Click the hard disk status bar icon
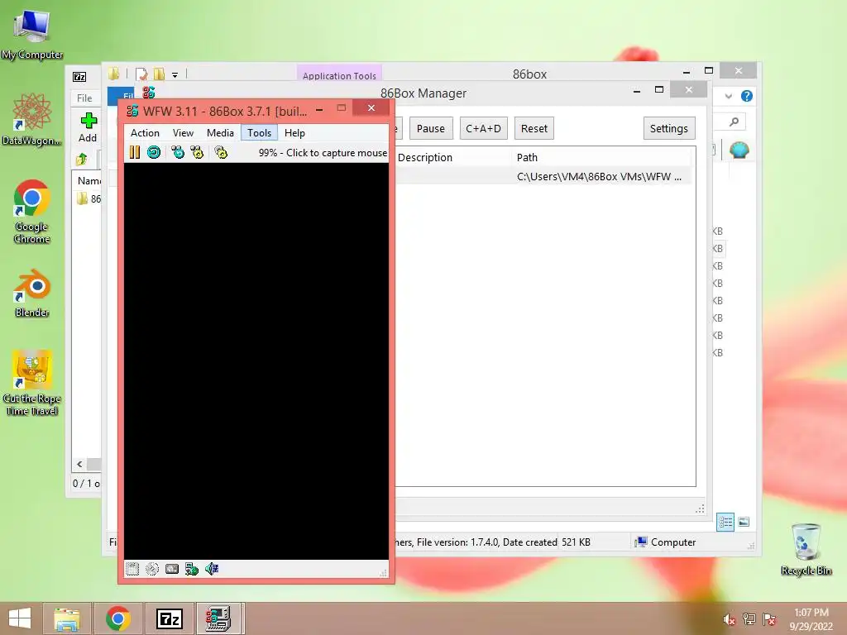The height and width of the screenshot is (635, 847). pos(172,569)
